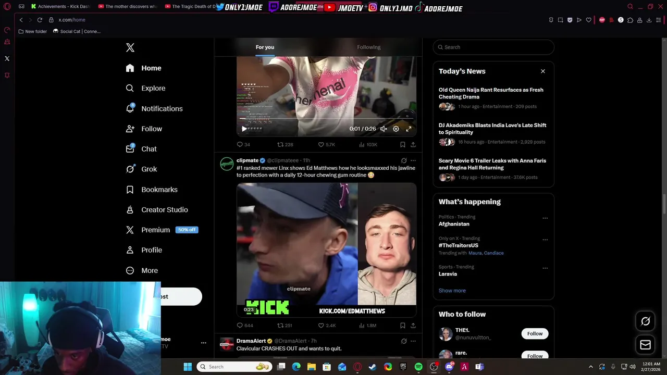This screenshot has width=667, height=375.
Task: Reply to clipmate post (644 replies)
Action: click(245, 326)
